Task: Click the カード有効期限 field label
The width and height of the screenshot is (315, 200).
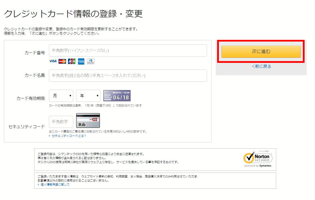Action: (x=31, y=98)
